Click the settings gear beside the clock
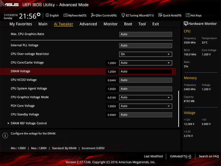The image size is (221, 166). point(39,14)
